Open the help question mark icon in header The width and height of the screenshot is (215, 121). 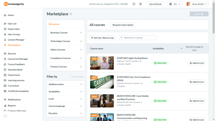tap(134, 4)
